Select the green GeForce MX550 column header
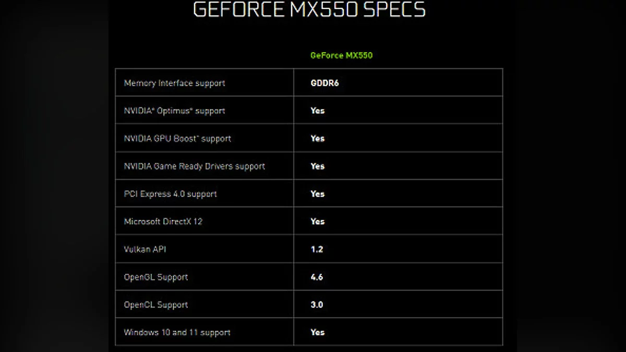The width and height of the screenshot is (626, 352). [x=341, y=55]
